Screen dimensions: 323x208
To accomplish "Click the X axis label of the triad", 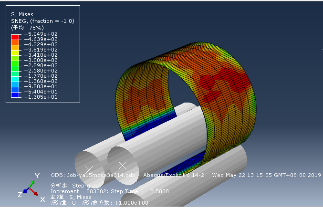I will (42, 199).
